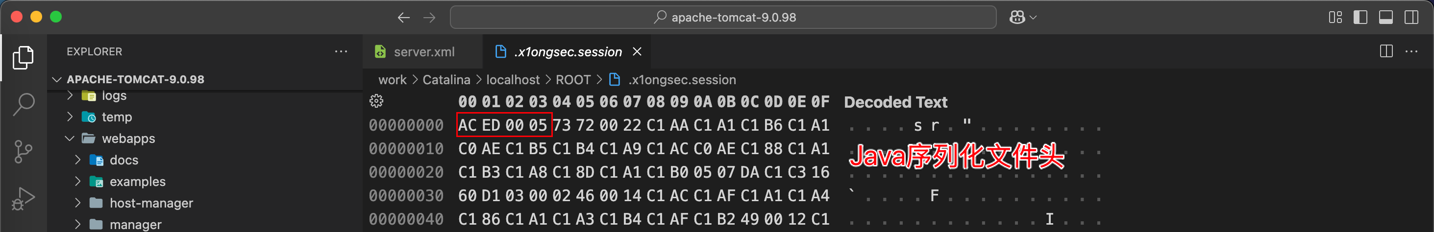Toggle the secondary side bar visibility
The height and width of the screenshot is (232, 1434).
click(1412, 17)
